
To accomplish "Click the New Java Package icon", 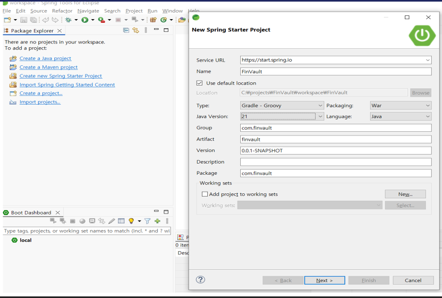I will 153,20.
